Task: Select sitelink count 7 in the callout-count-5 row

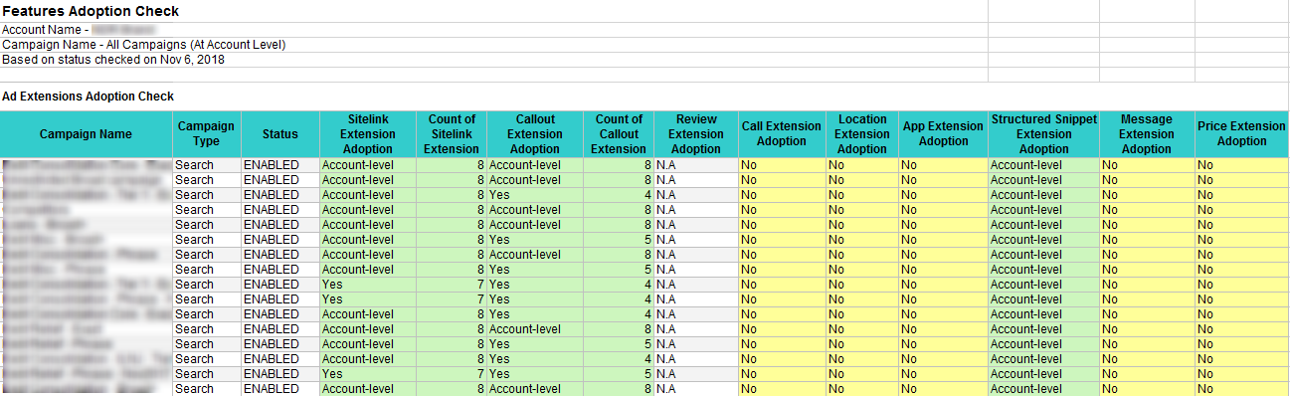Action: 452,374
